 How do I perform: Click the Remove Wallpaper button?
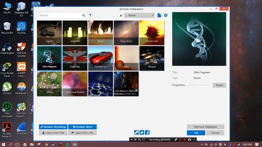206,127
